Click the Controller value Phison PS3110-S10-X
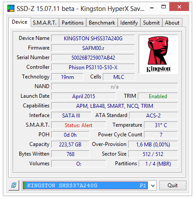 click(x=93, y=68)
